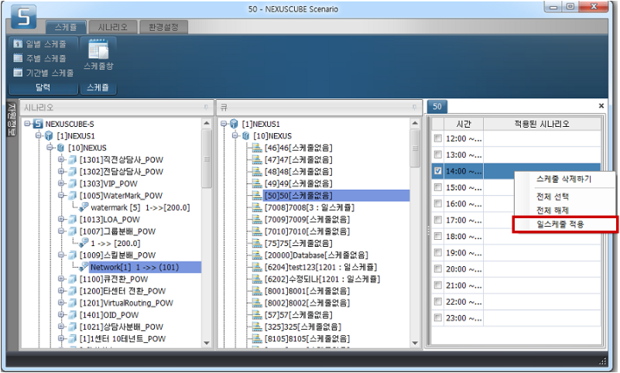This screenshot has height=373, width=620.
Task: Check the 15:00 time slot checkbox
Action: coord(438,187)
